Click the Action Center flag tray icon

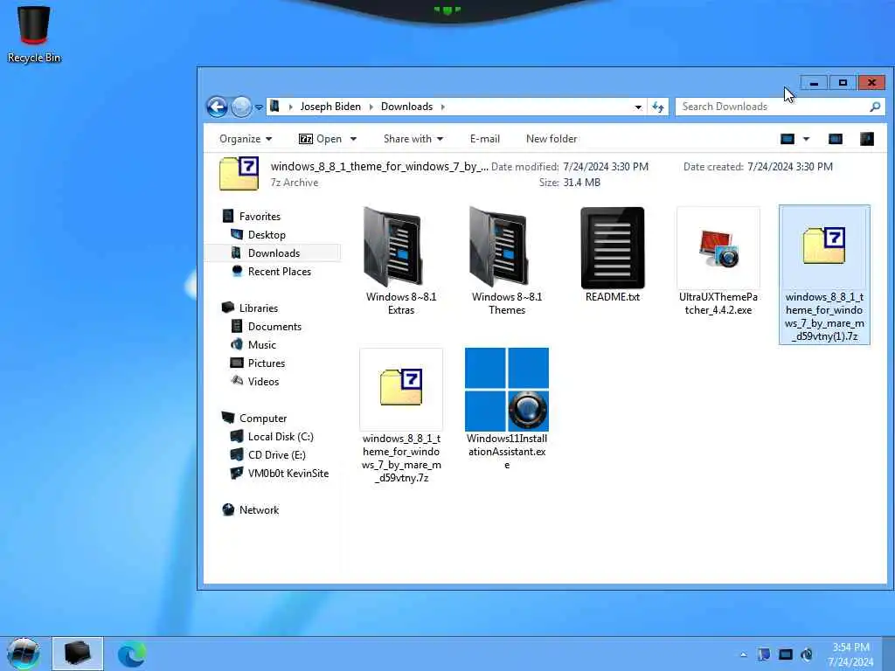click(x=764, y=654)
